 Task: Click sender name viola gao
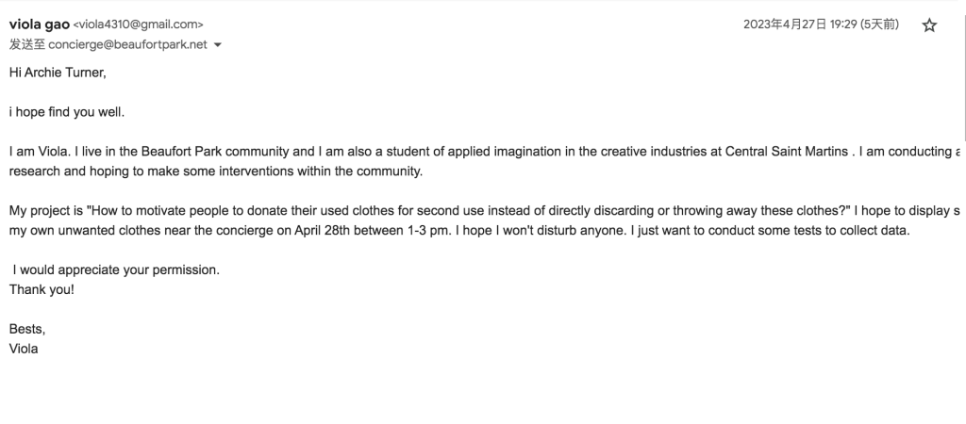click(40, 24)
